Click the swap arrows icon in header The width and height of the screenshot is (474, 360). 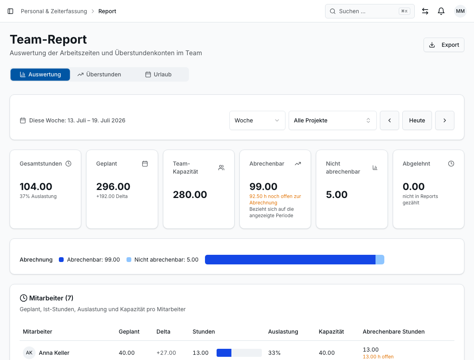pos(425,11)
